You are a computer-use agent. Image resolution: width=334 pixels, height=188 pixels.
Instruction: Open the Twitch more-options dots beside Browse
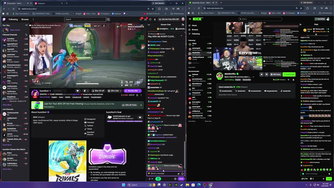[x=33, y=19]
